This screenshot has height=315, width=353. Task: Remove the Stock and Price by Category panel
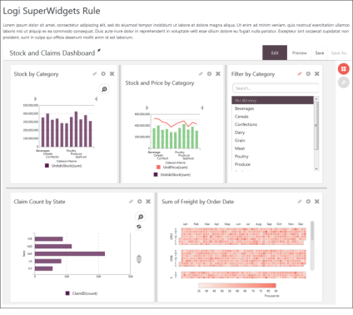coord(218,73)
